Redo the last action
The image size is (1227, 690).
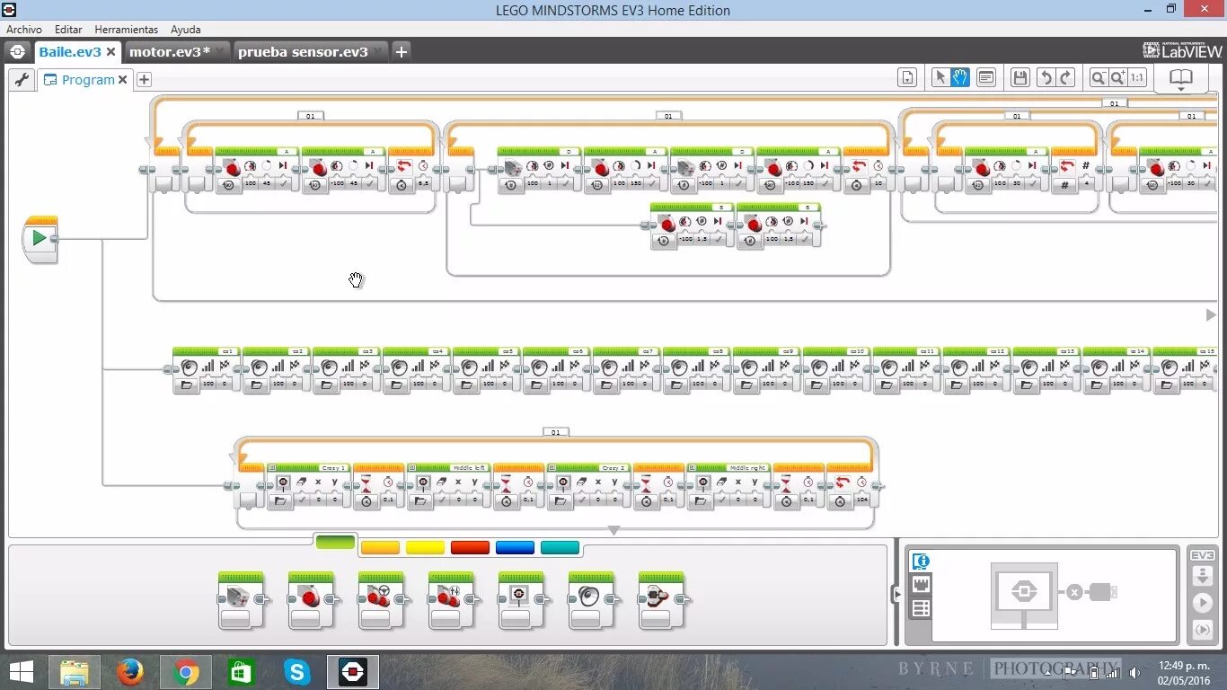1066,78
